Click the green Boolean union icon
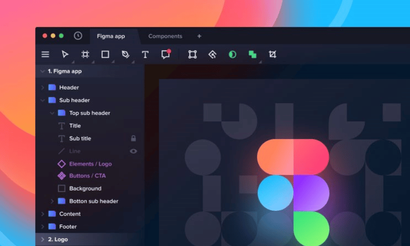The height and width of the screenshot is (246, 410). [x=253, y=54]
